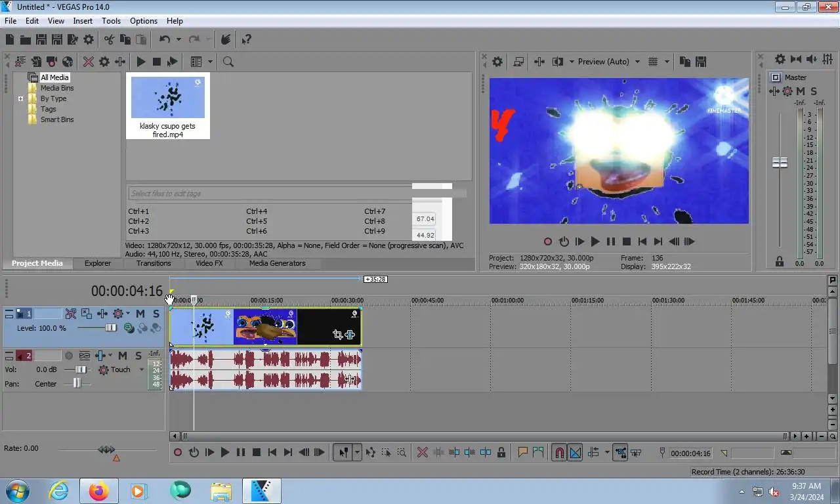Start preview in Project Media toolbar
This screenshot has height=504, width=840.
coord(141,62)
